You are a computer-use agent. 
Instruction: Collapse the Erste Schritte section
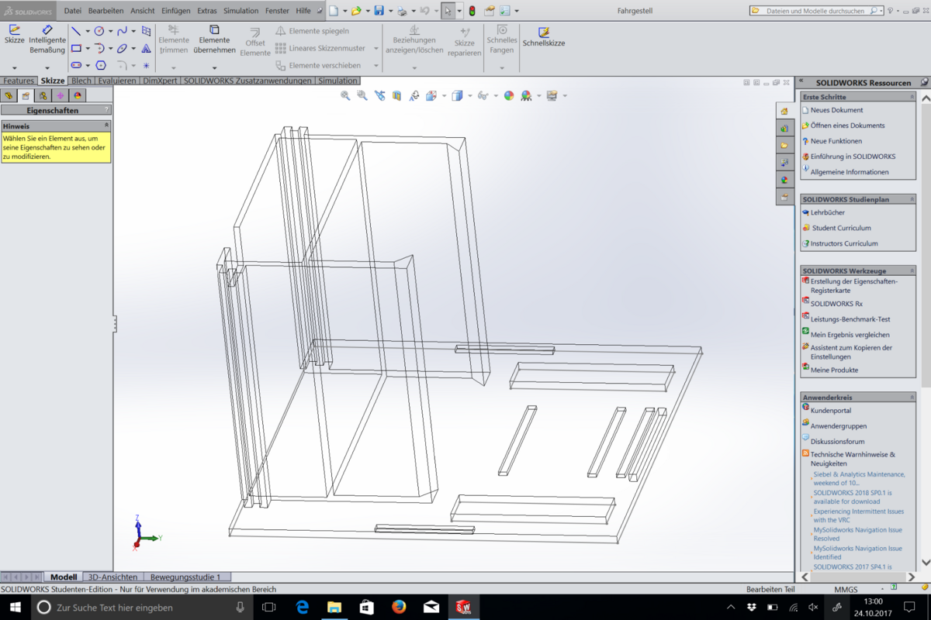[912, 97]
